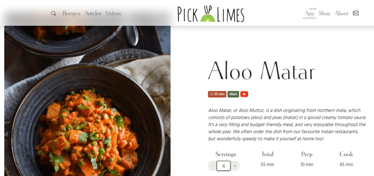
Task: Go to the Videos page
Action: pos(113,14)
